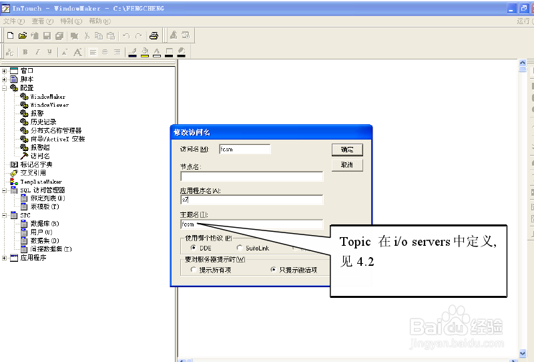The image size is (534, 362).
Task: Collapse the SPC tree node
Action: [4, 216]
